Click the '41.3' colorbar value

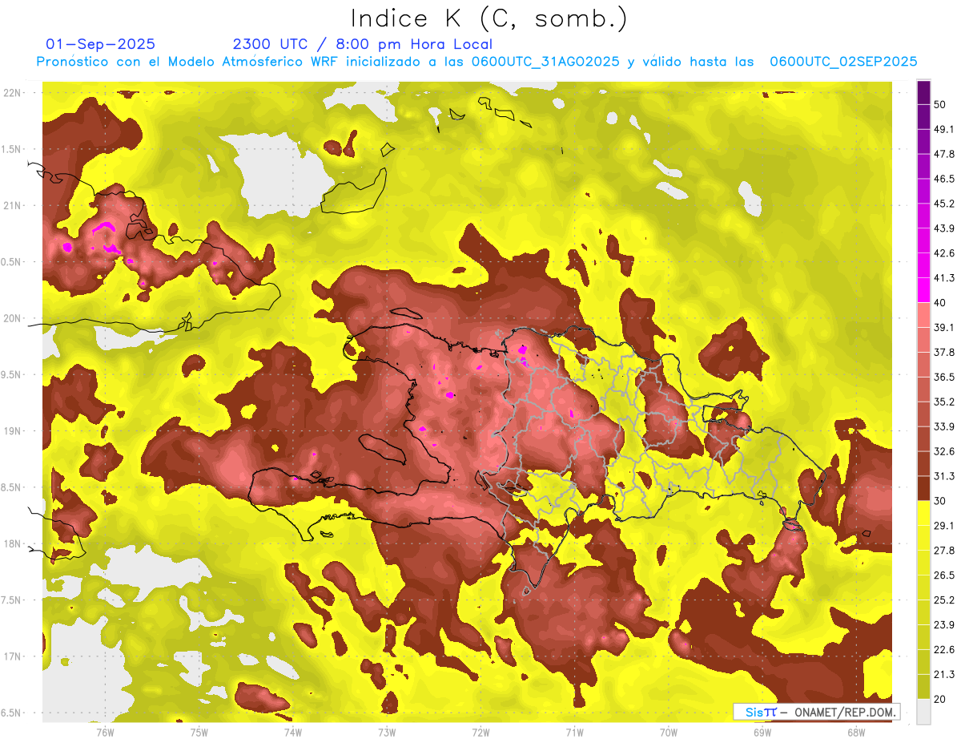[x=943, y=278]
